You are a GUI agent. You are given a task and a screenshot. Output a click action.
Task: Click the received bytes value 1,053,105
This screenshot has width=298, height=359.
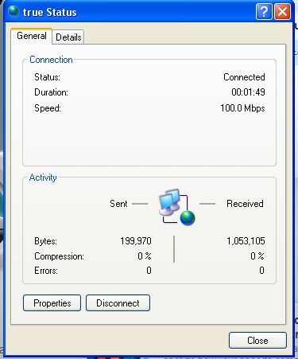(x=246, y=241)
